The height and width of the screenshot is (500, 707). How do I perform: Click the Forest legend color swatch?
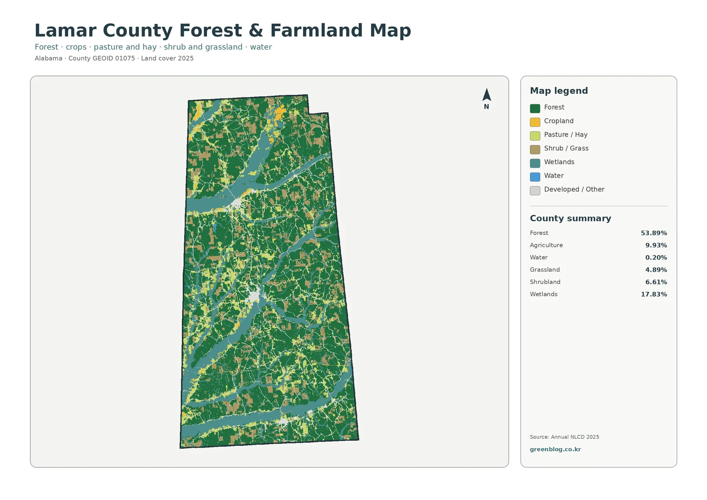click(x=535, y=108)
